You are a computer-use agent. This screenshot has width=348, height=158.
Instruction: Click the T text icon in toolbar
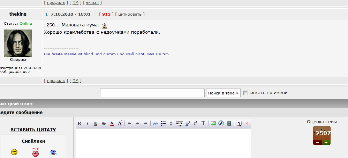[x=203, y=124]
